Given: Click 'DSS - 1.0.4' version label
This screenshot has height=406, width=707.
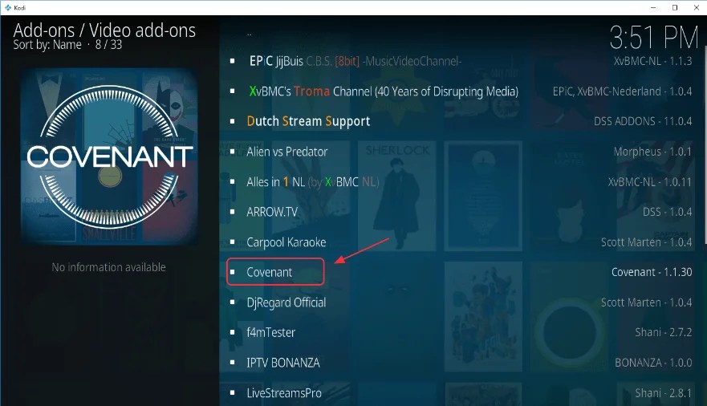Looking at the screenshot, I should pos(668,212).
